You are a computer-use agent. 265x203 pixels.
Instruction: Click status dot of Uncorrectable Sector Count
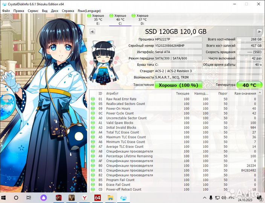point(93,118)
